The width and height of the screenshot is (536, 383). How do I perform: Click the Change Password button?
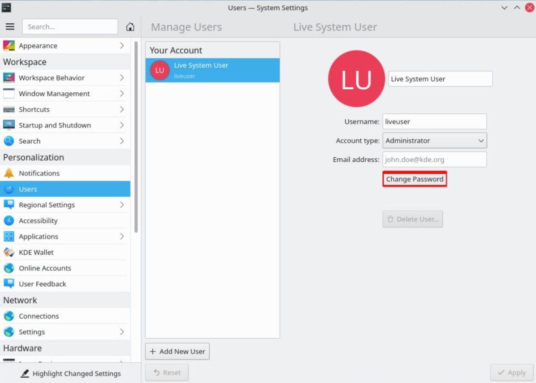coord(414,179)
